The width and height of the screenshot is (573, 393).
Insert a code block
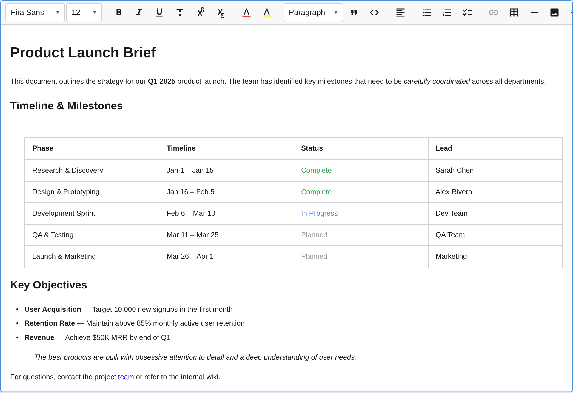coord(374,12)
